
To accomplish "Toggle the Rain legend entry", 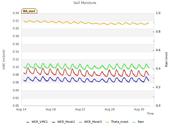I will 138,122.
